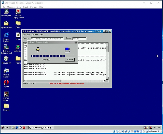
Task: Select the My Documents desktop icon
Action: click(6, 25)
